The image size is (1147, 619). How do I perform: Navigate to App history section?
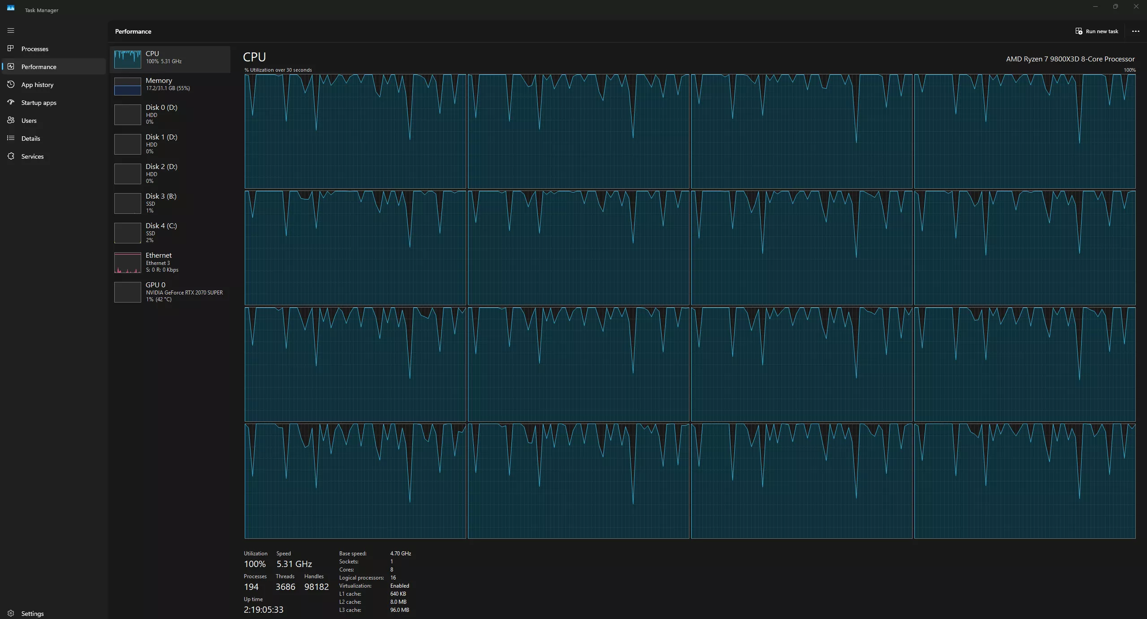(37, 85)
